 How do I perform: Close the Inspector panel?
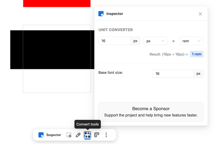coord(200,14)
